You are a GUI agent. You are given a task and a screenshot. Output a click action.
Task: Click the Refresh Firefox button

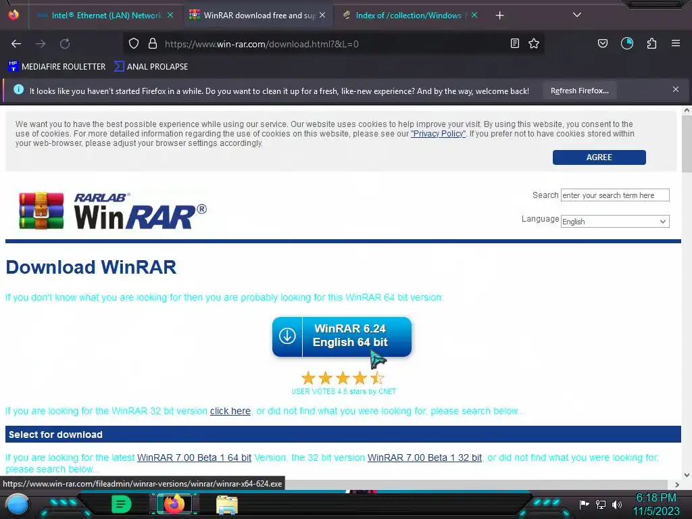click(x=579, y=91)
